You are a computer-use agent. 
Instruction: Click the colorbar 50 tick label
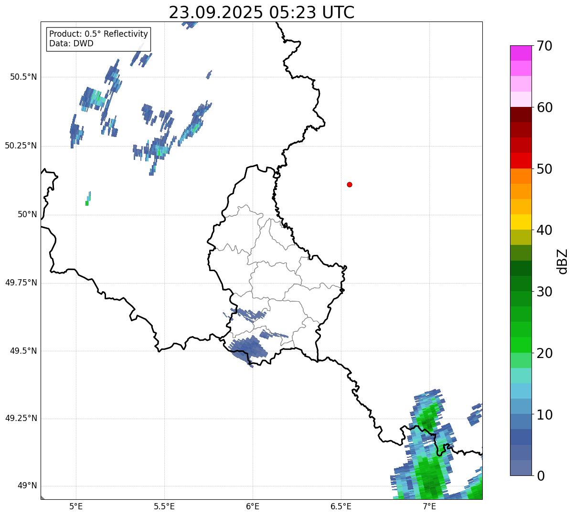coord(544,169)
